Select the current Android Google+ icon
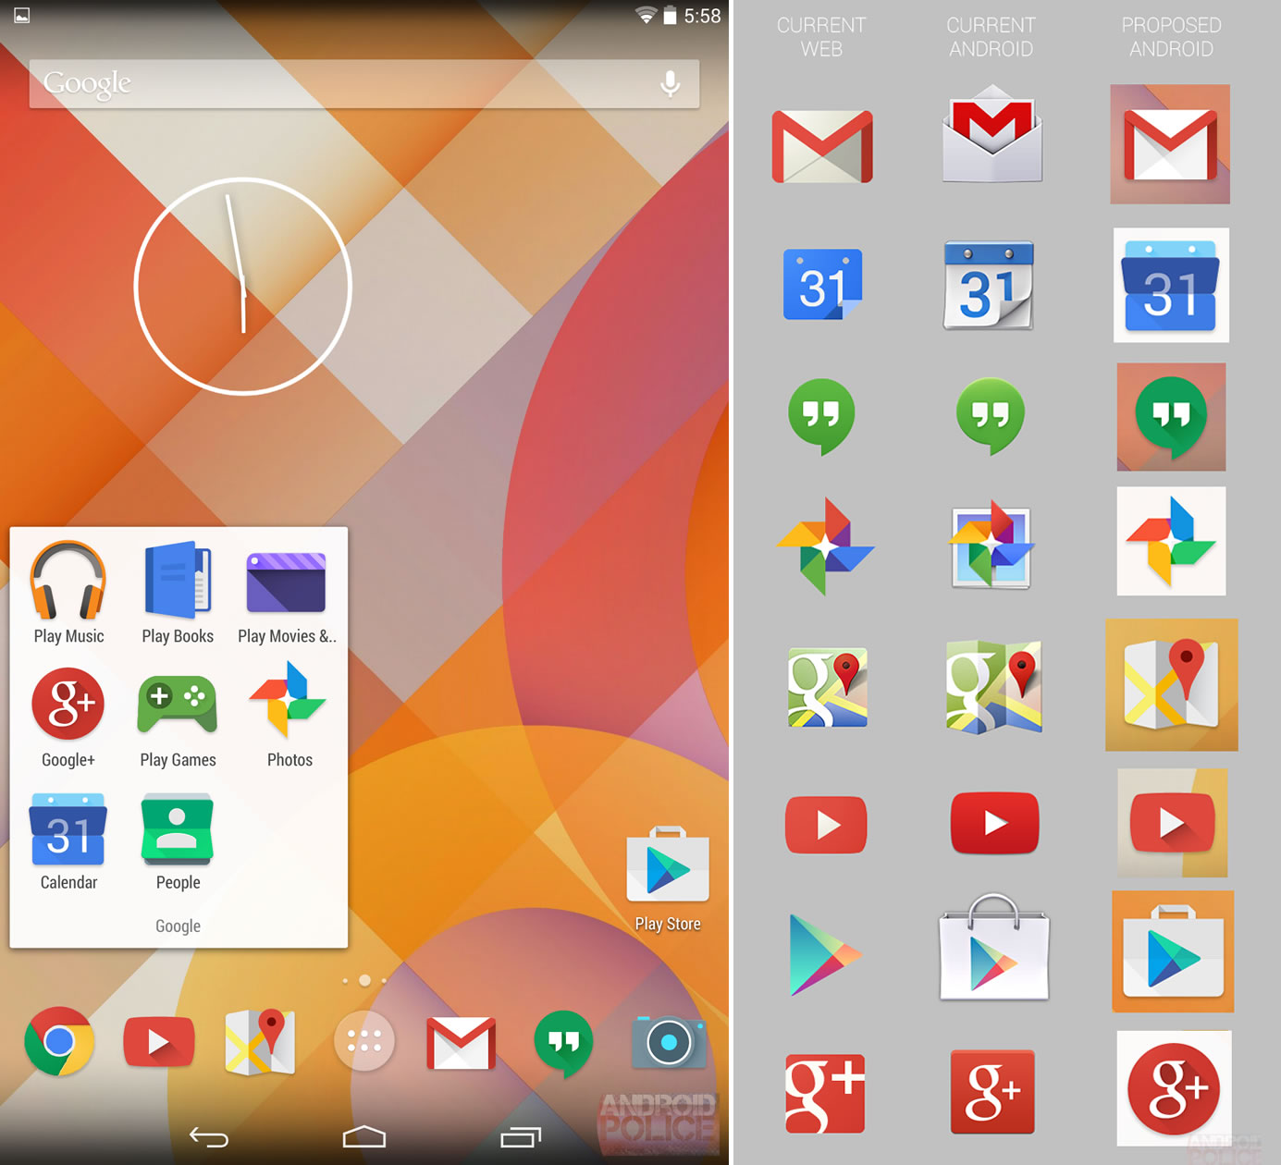The width and height of the screenshot is (1281, 1165). [992, 1091]
